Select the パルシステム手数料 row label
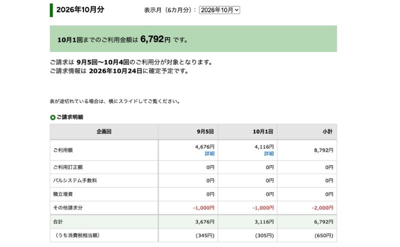This screenshot has height=247, width=400. (x=75, y=181)
